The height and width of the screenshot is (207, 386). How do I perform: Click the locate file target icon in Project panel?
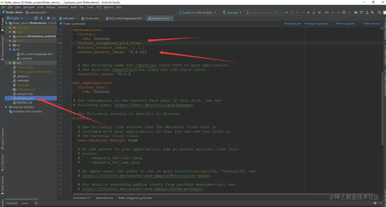[x=36, y=18]
